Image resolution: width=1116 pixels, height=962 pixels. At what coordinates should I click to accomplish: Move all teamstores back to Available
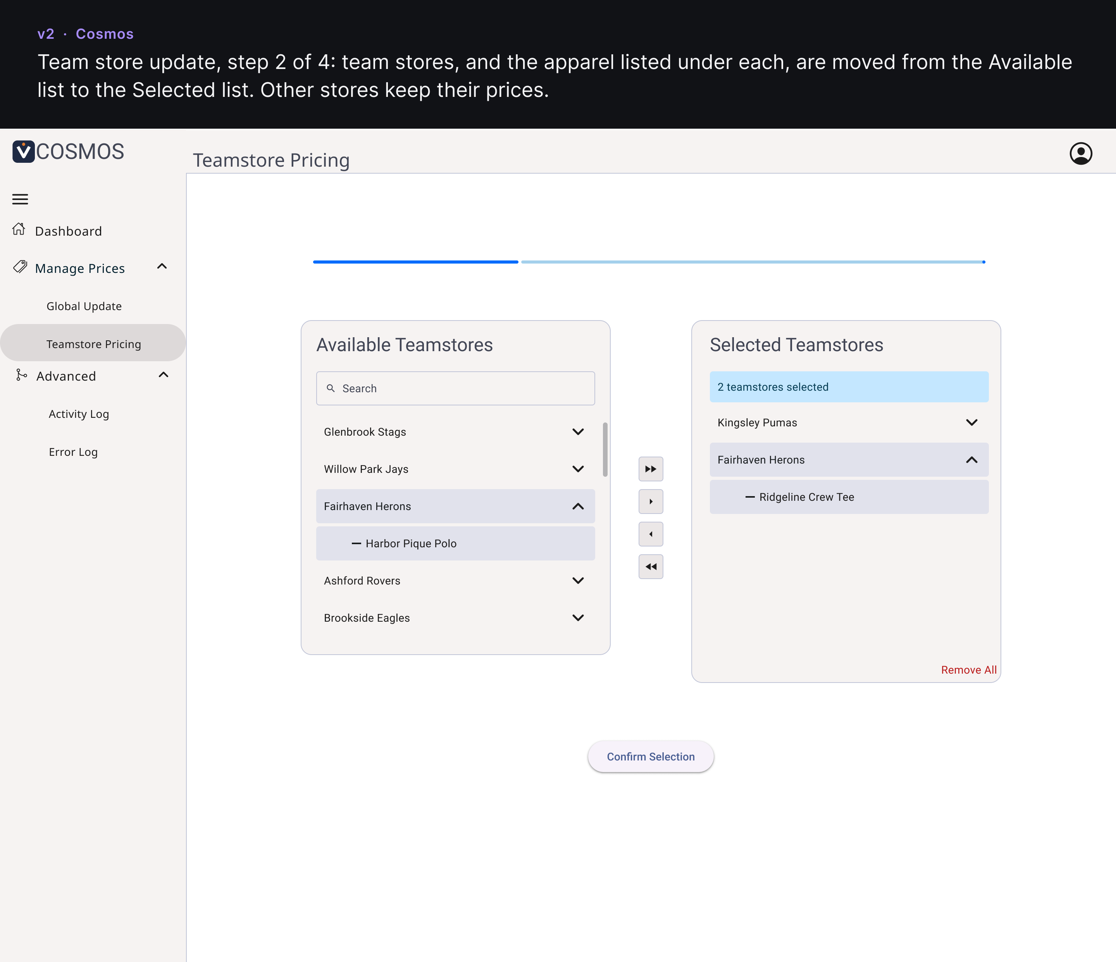(651, 567)
